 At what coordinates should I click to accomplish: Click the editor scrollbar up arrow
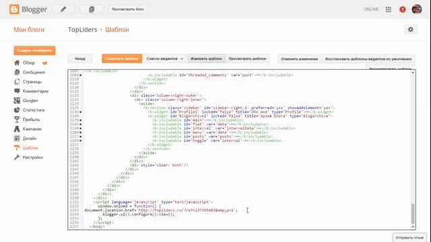tap(413, 73)
